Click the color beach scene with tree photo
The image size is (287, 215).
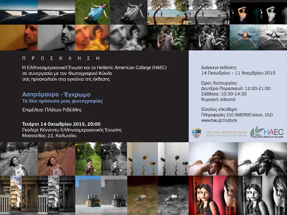pos(168,12)
